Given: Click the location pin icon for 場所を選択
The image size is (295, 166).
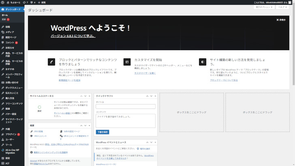Looking at the screenshot, I should pyautogui.click(x=138, y=149).
